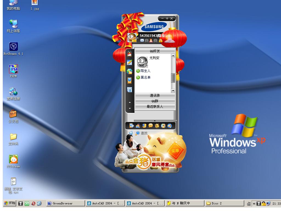This screenshot has width=281, height=211.
Task: Click the Samsung logo banner
Action: (154, 27)
